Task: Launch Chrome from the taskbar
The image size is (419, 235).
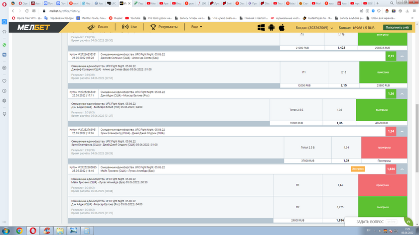Action: pos(19,231)
